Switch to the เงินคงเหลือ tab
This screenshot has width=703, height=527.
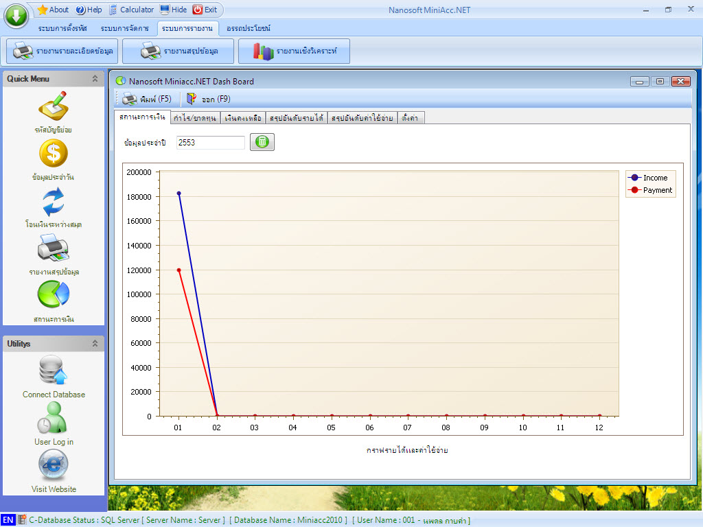pyautogui.click(x=243, y=118)
